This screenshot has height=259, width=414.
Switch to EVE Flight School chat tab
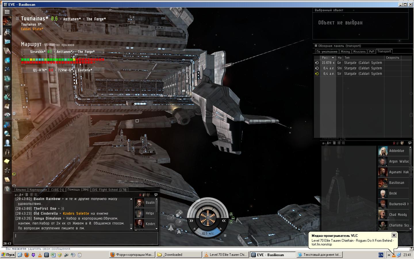click(x=109, y=190)
